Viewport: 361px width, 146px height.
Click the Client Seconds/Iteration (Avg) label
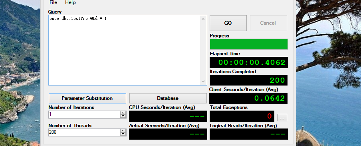244,90
